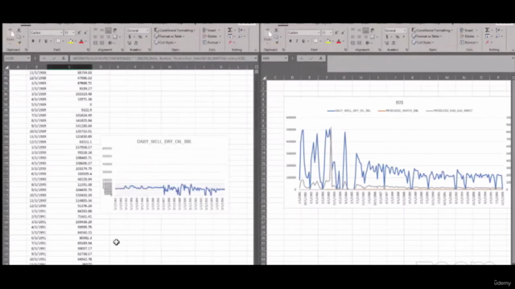Click the dollar currency format in left window
This screenshot has height=289, width=515.
(x=130, y=37)
